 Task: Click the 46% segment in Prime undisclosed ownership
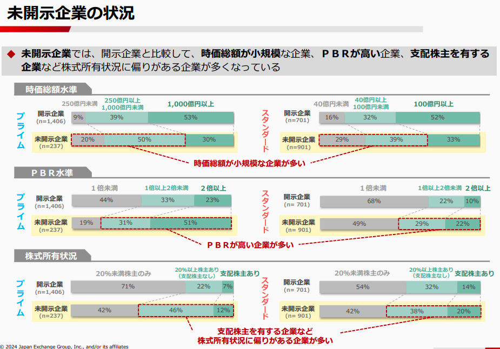[x=176, y=310]
